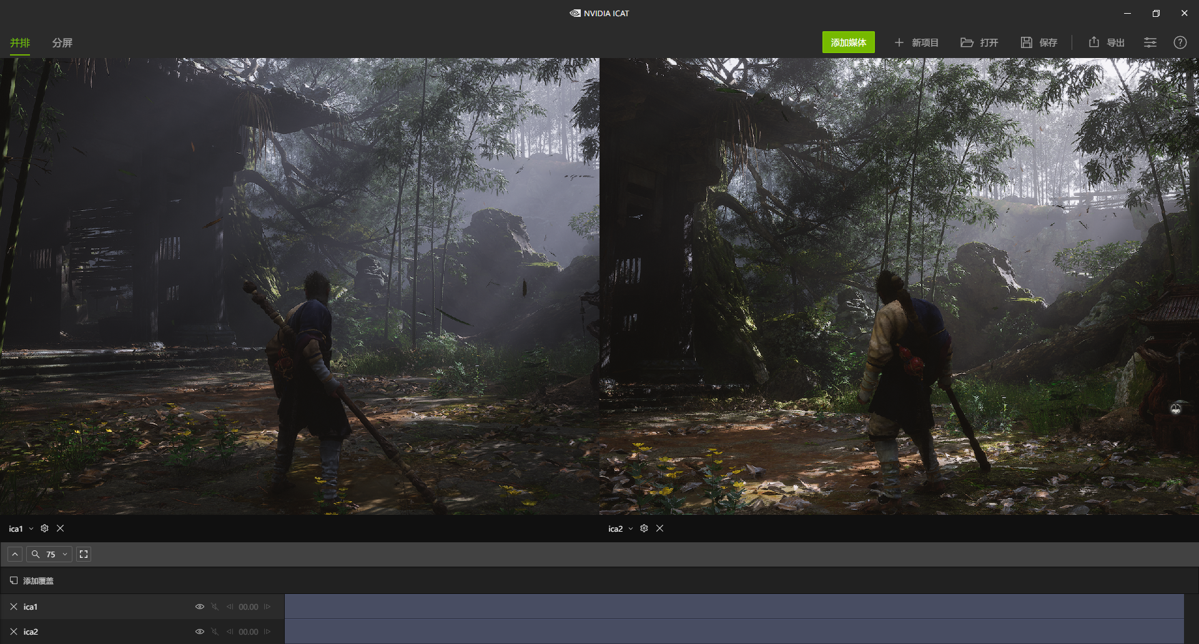Viewport: 1199px width, 644px height.
Task: Click the 00.00 time field on ica1
Action: coord(249,606)
